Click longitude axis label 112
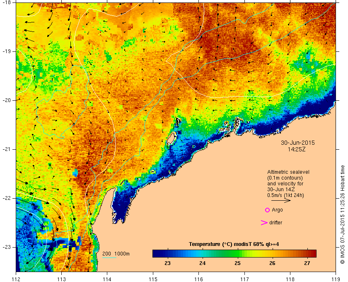Image resolution: width=348 pixels, height=282 pixels. (16, 279)
